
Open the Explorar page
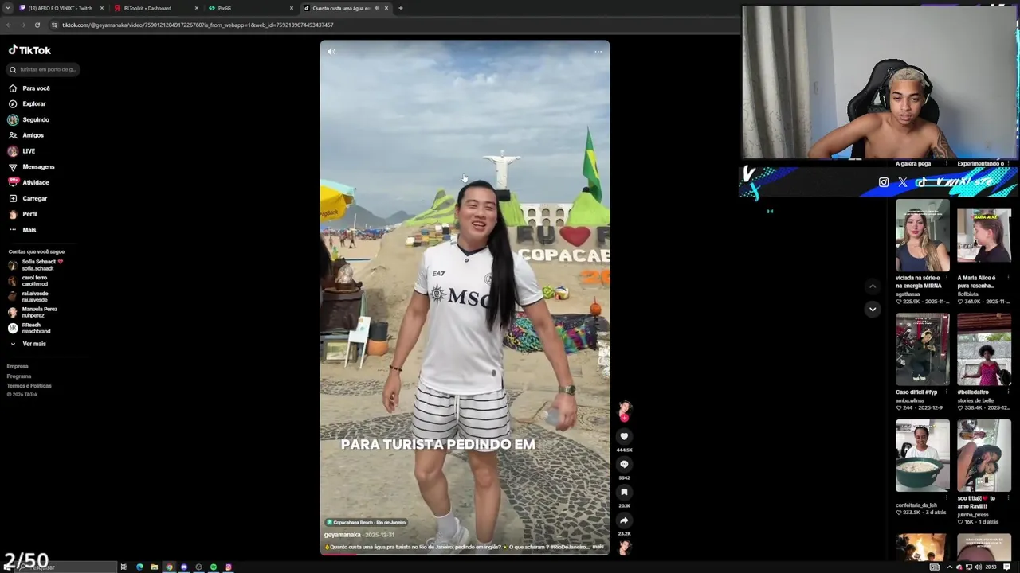point(27,104)
